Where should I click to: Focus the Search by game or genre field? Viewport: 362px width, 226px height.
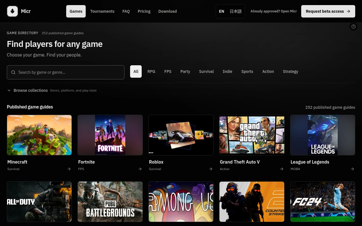tap(66, 72)
